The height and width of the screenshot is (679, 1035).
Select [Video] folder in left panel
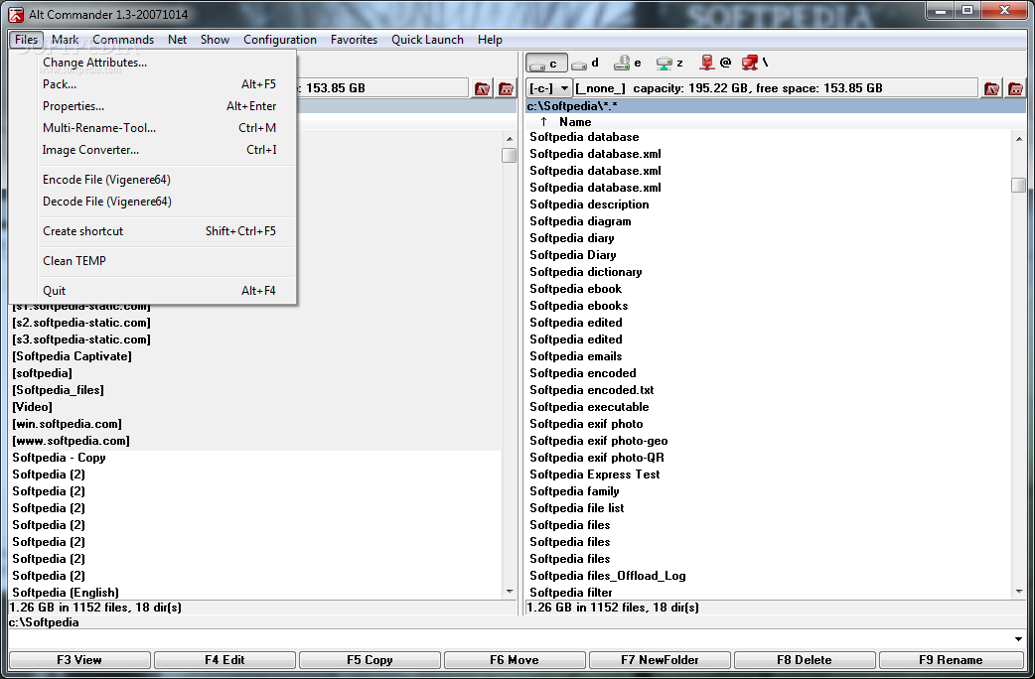[33, 407]
